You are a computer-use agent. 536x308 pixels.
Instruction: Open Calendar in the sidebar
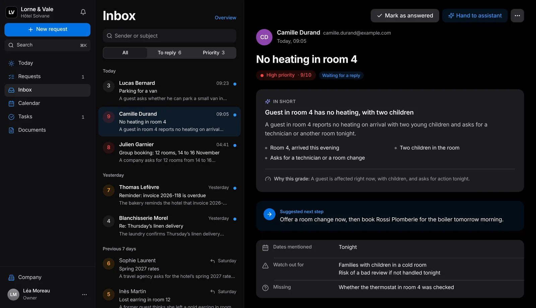click(x=47, y=103)
